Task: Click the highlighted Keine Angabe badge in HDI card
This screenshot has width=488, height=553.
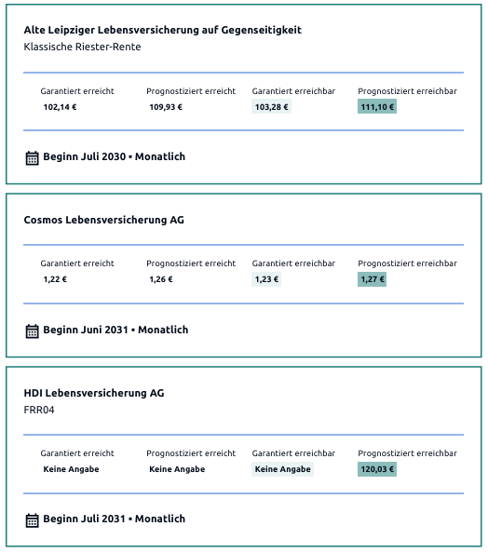Action: 282,469
